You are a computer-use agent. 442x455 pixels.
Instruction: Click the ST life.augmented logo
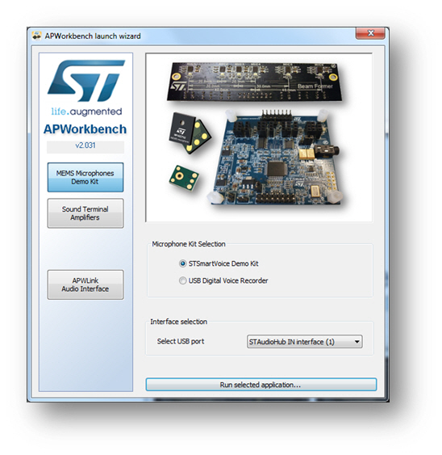pos(86,87)
